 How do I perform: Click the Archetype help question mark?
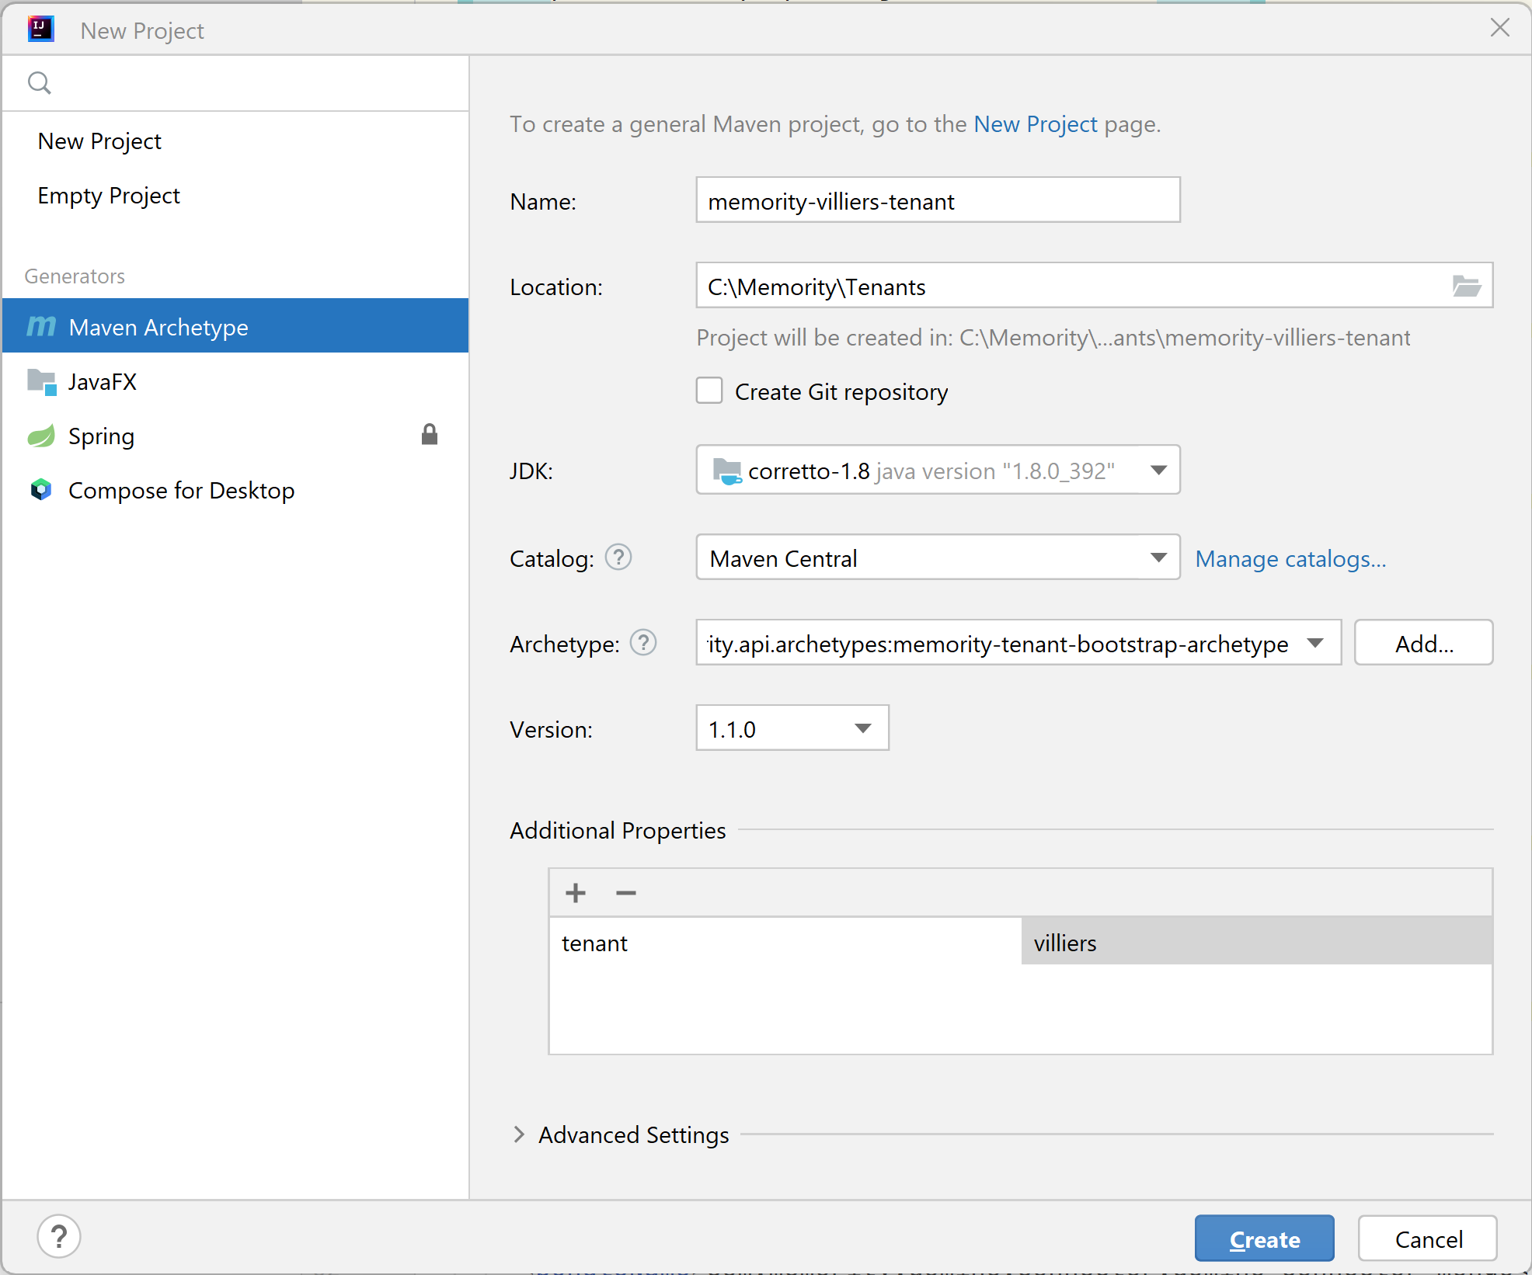(643, 643)
